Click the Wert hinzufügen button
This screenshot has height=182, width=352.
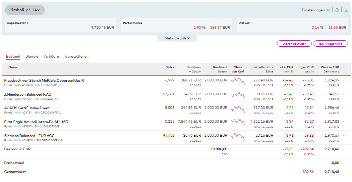coord(294,44)
